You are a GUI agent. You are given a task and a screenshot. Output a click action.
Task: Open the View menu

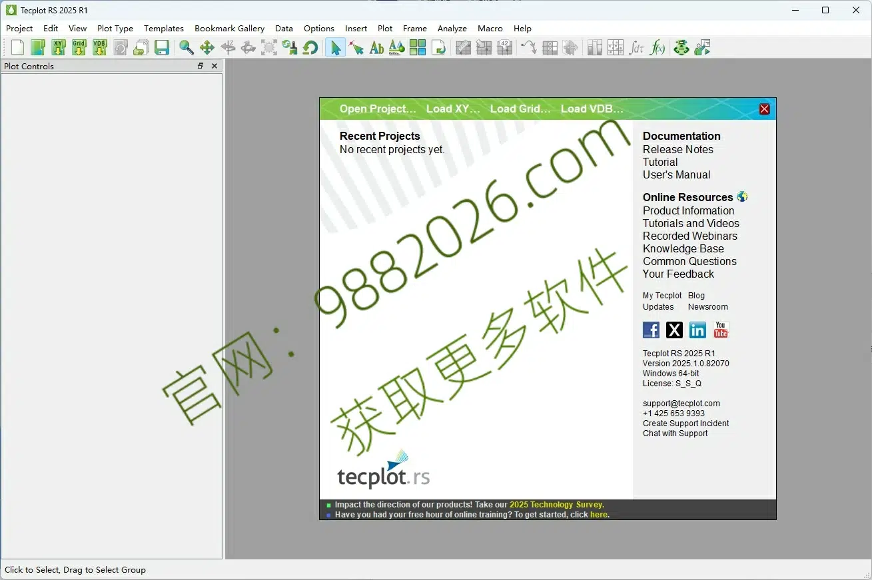click(77, 29)
